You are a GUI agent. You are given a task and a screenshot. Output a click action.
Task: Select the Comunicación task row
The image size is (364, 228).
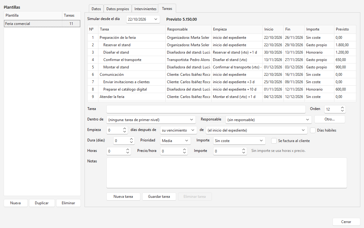point(222,75)
